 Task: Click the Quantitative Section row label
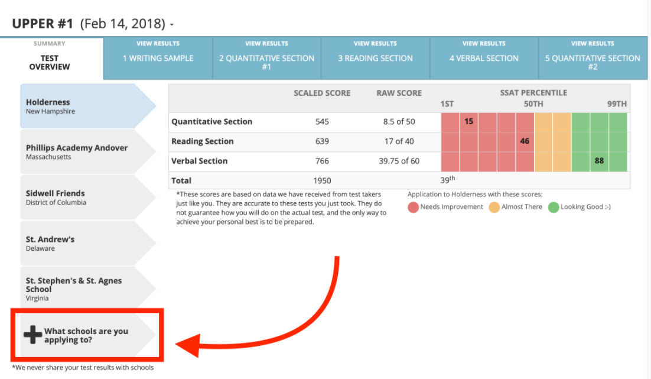pyautogui.click(x=211, y=122)
